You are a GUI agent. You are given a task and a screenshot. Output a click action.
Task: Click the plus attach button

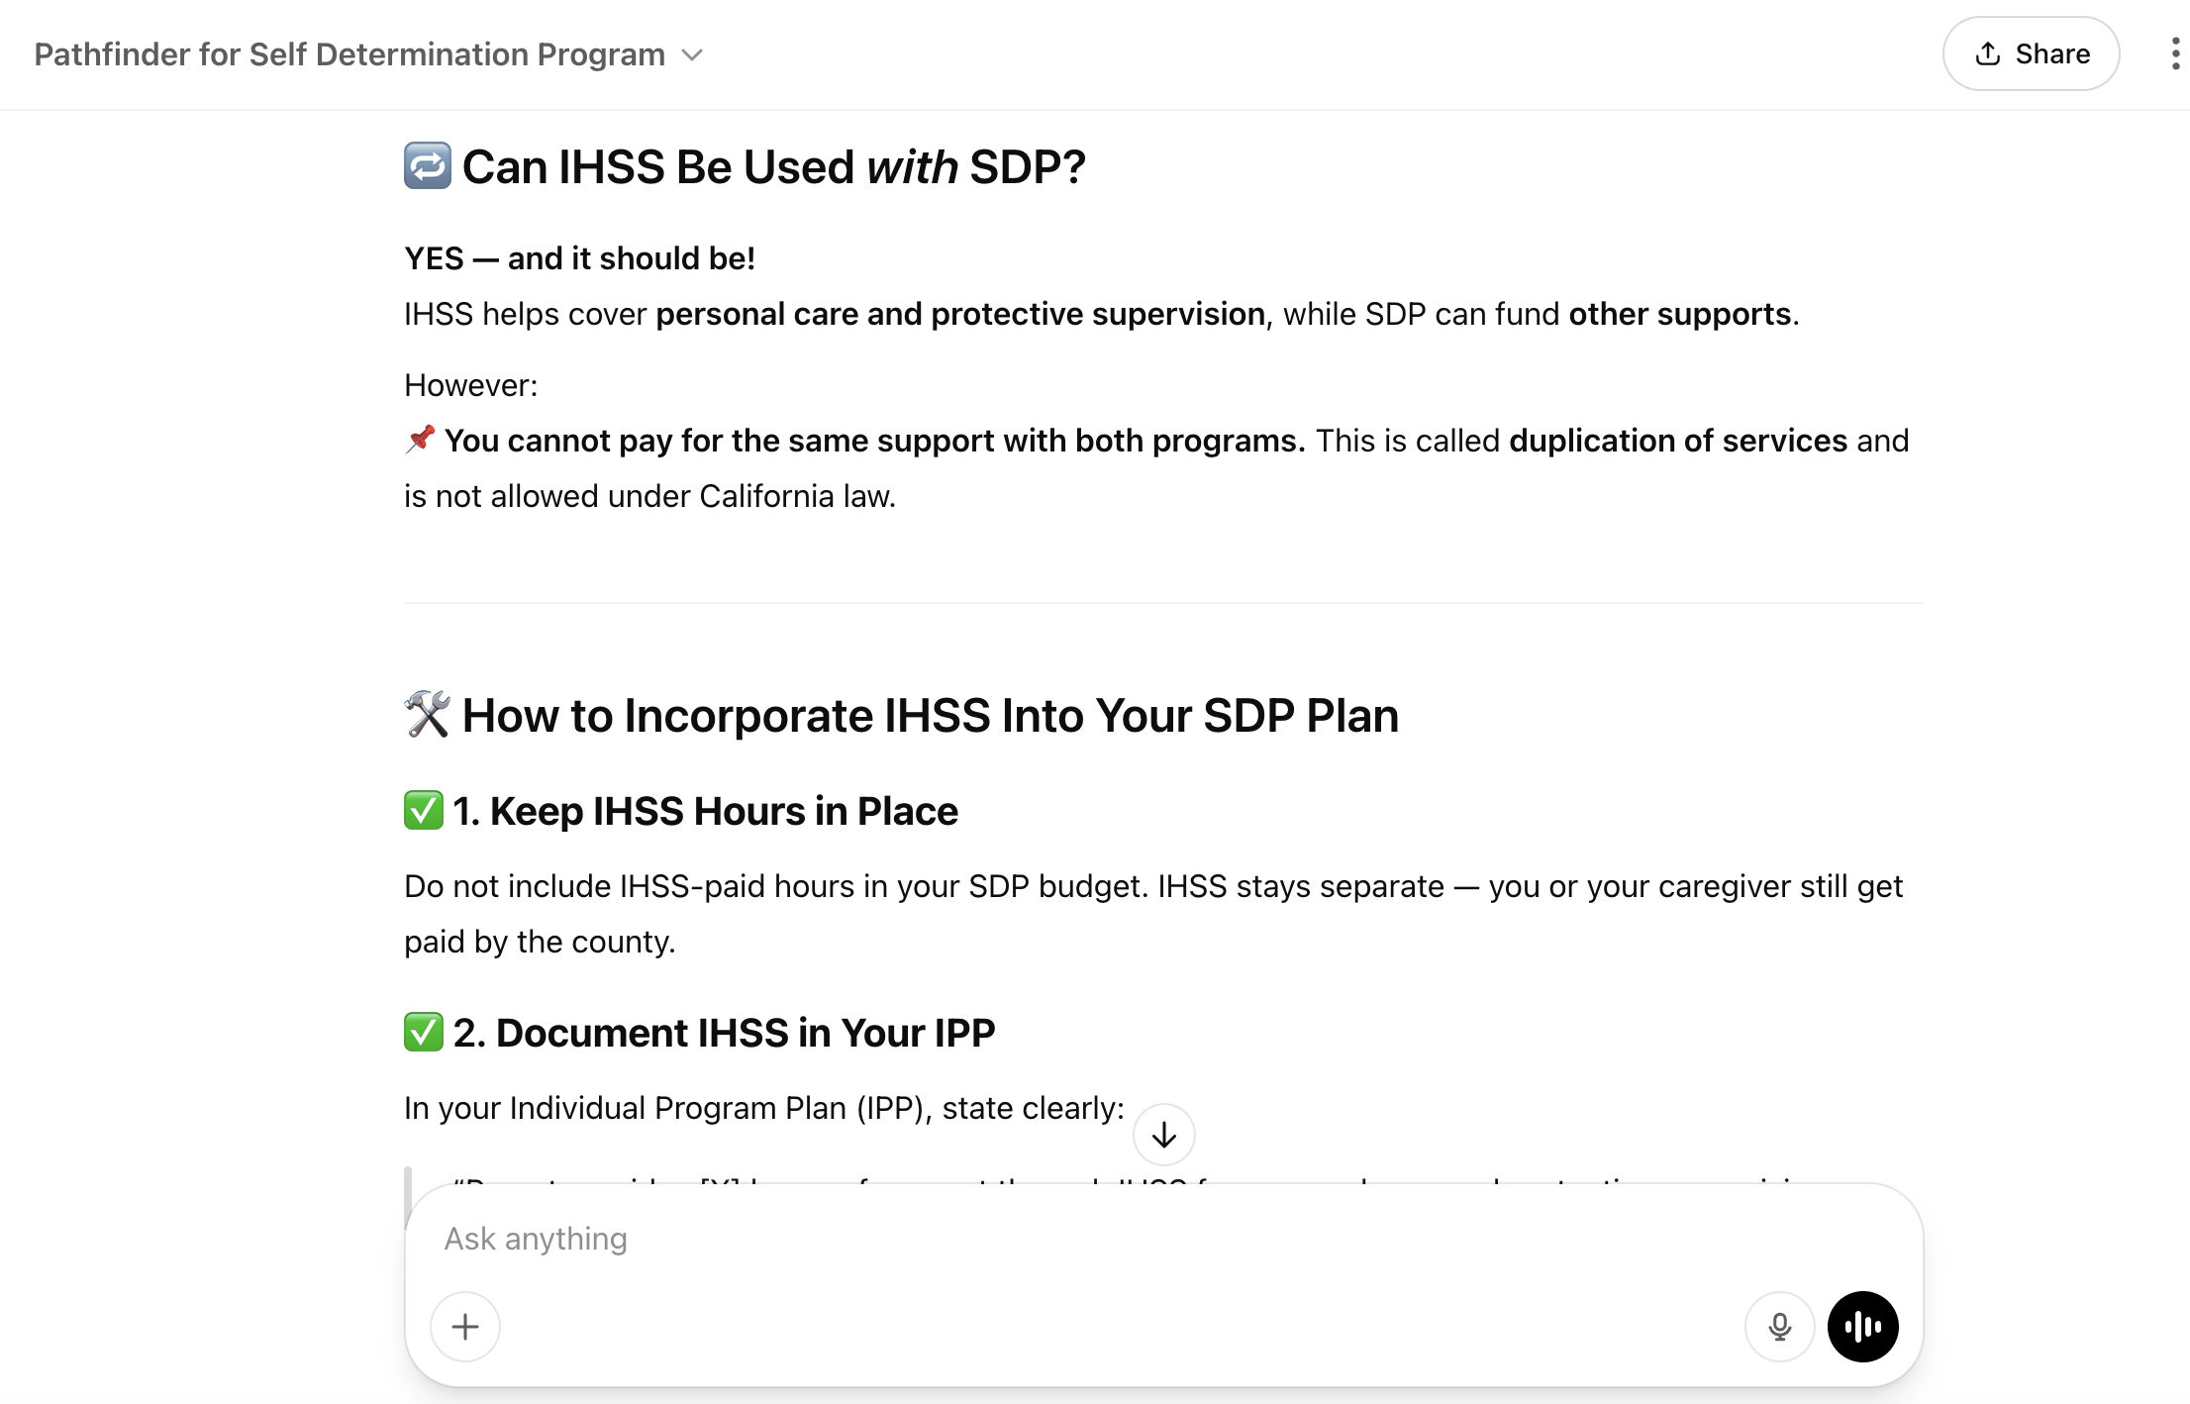(x=465, y=1327)
